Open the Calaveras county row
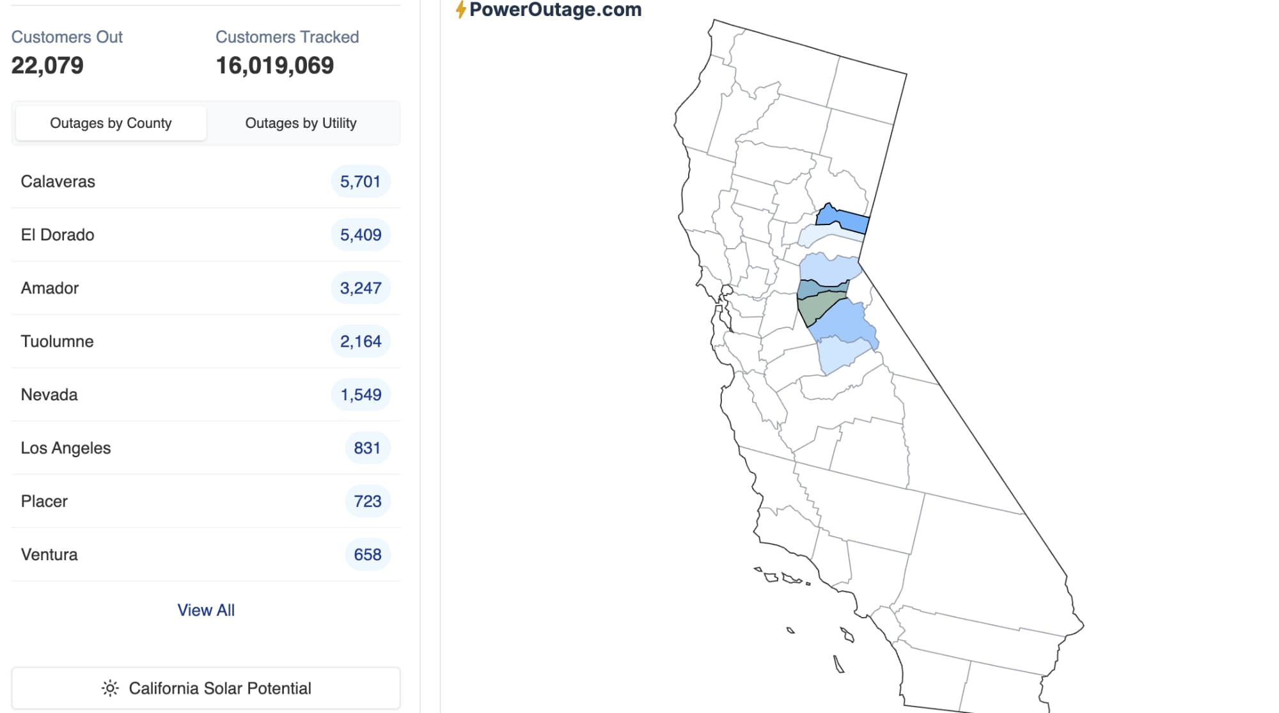Viewport: 1279px width, 713px height. [x=58, y=182]
